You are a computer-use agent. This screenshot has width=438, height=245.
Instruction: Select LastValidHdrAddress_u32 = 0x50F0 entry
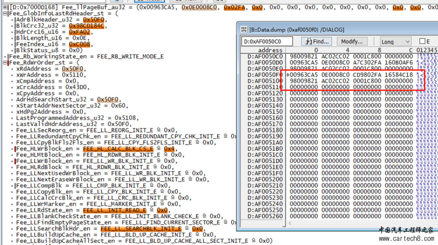pyautogui.click(x=74, y=124)
